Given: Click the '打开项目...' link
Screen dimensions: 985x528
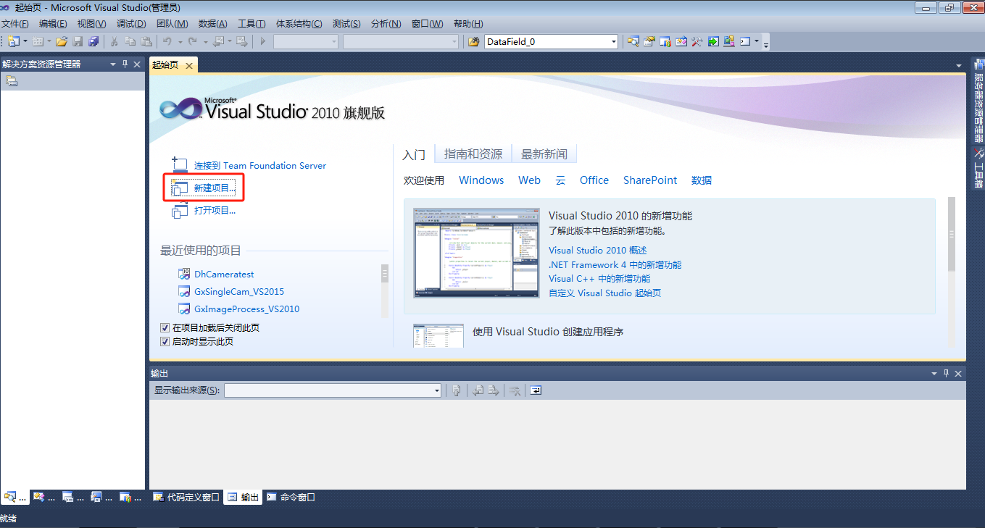Looking at the screenshot, I should (215, 211).
